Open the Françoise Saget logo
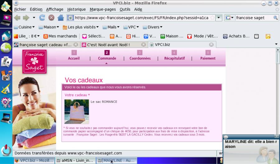The height and width of the screenshot is (164, 280). click(x=34, y=62)
